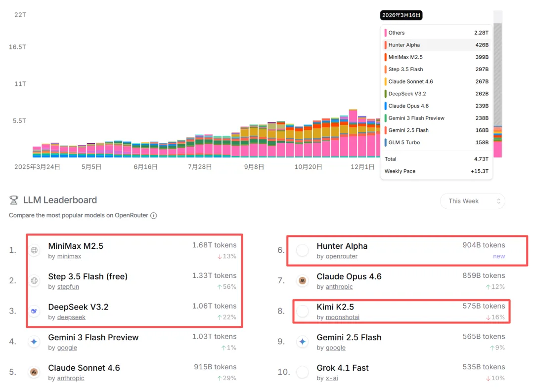
Task: Open anthropic link under Claude Sonnet 4.6
Action: 71,378
